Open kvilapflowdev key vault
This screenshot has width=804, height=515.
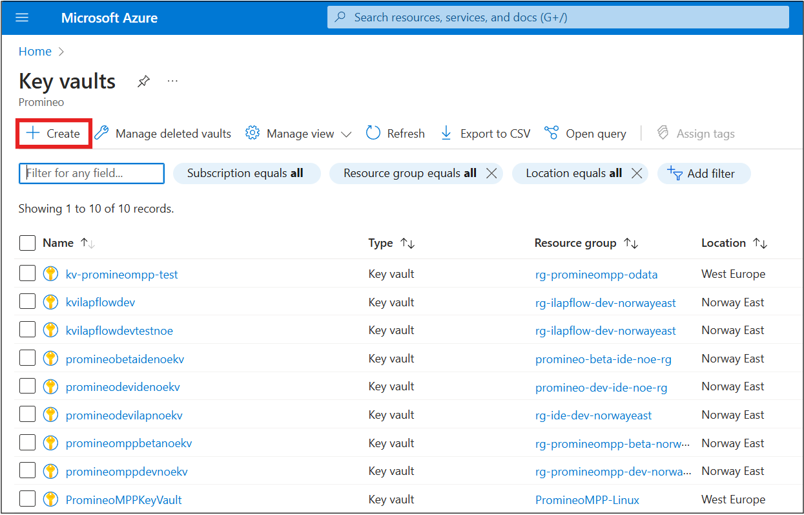point(100,302)
